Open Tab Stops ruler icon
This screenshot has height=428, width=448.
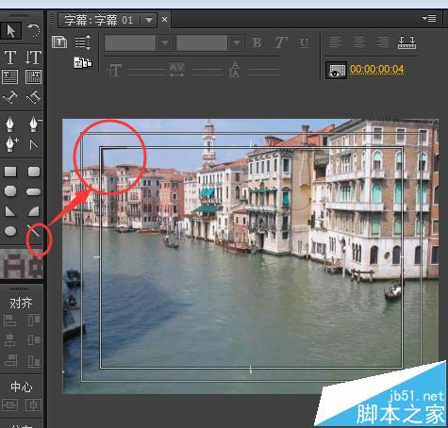(x=407, y=42)
